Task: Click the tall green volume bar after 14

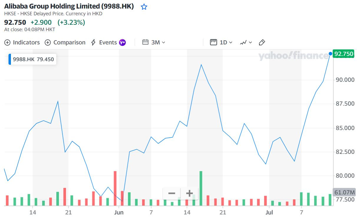Action: [201, 188]
